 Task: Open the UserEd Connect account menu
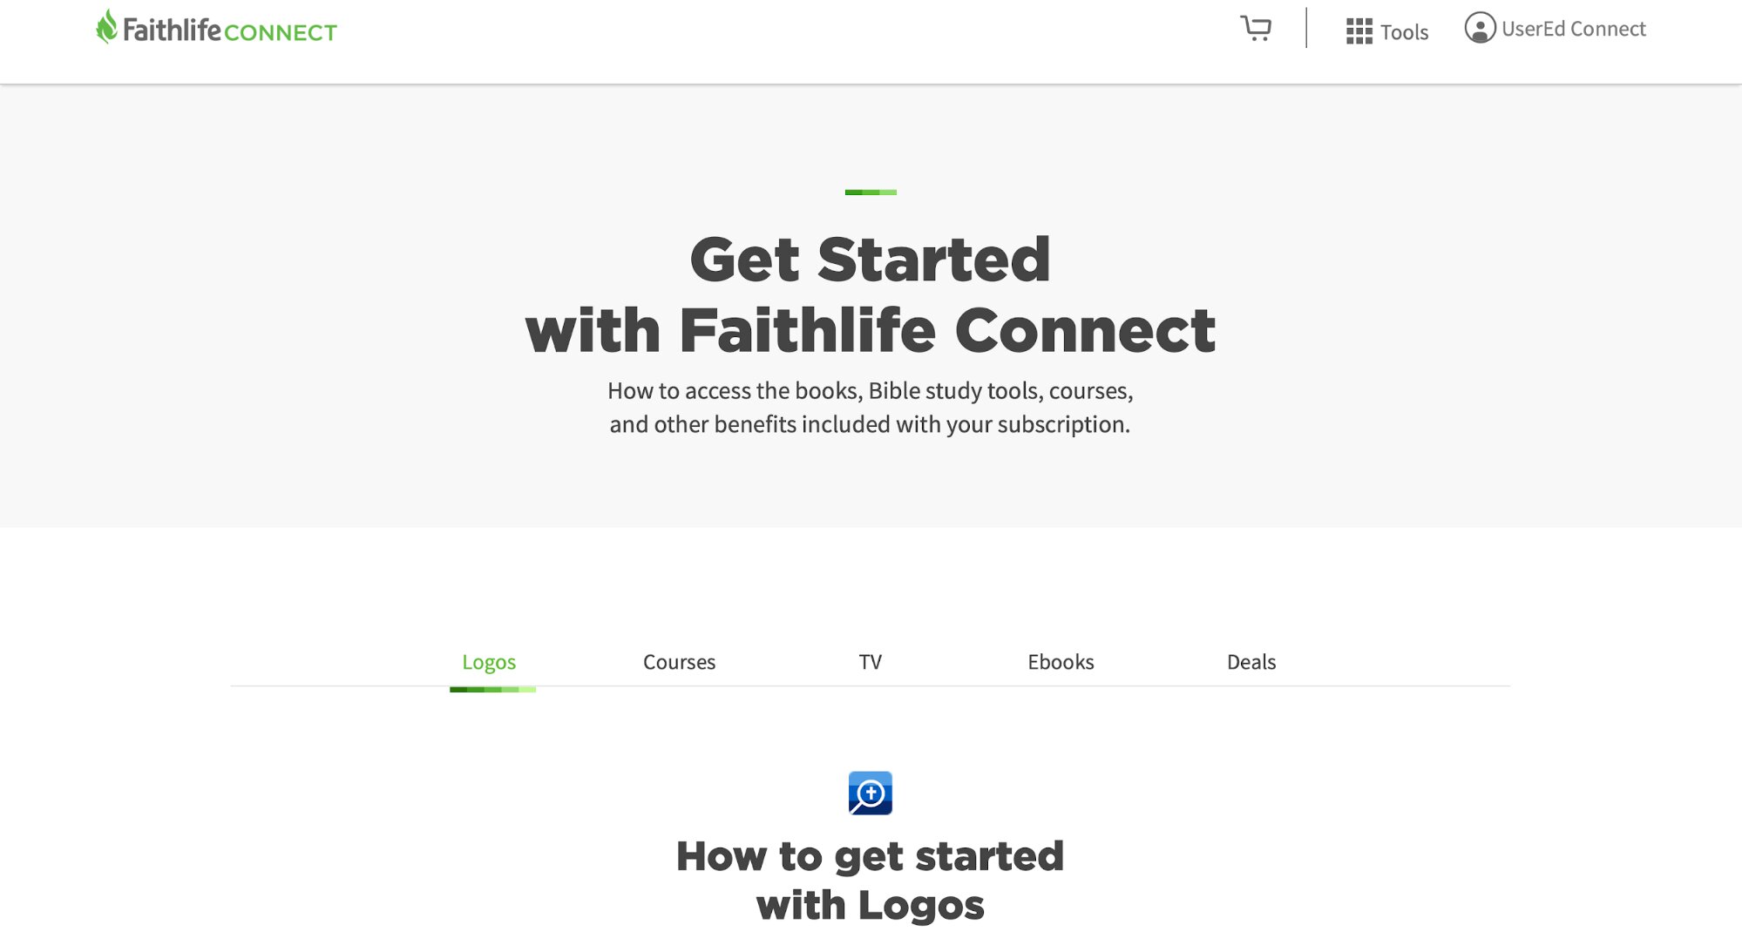pos(1573,29)
